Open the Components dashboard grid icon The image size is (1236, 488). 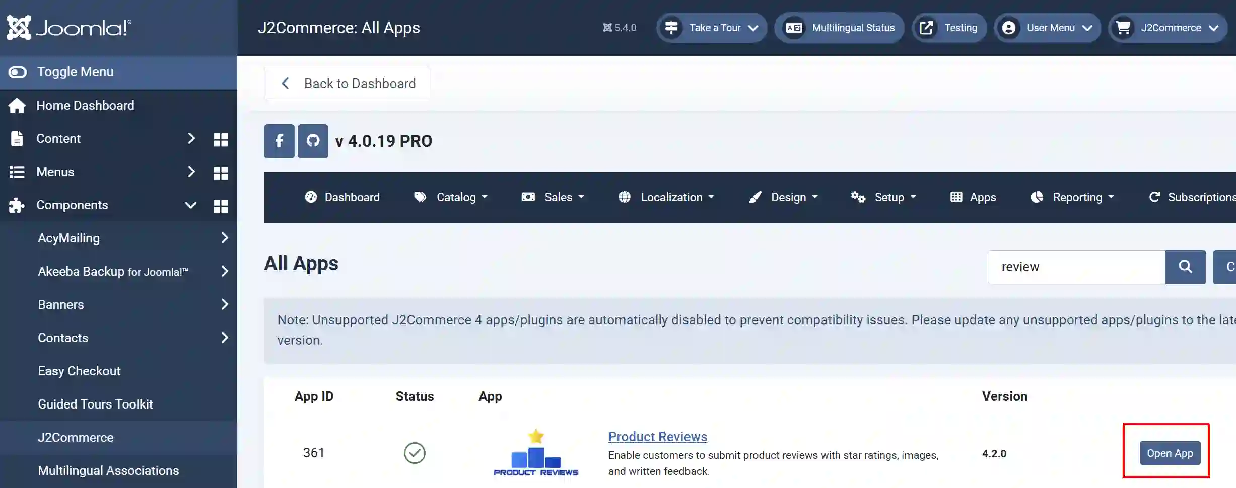click(220, 206)
